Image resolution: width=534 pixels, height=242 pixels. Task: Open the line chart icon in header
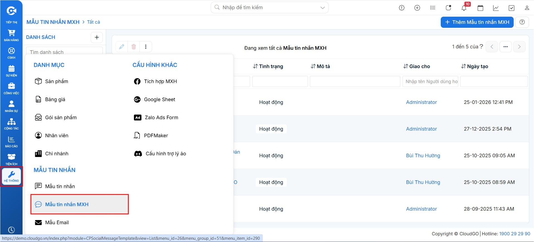point(496,8)
